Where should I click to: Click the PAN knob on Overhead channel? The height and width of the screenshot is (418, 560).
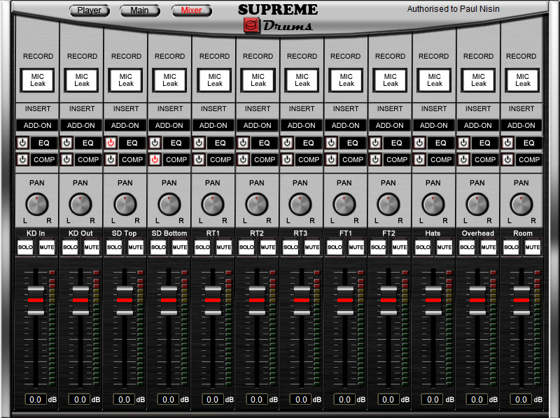pos(477,205)
